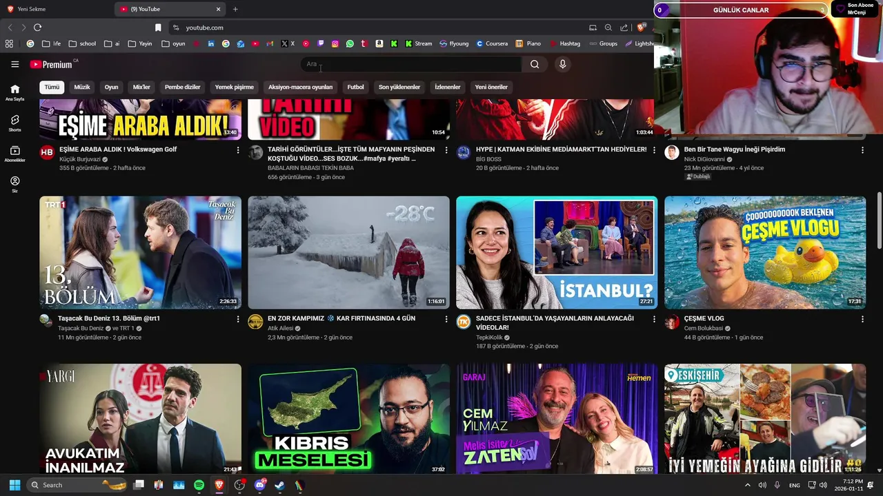This screenshot has width=883, height=496.
Task: Open Spotify from the taskbar
Action: 199,485
